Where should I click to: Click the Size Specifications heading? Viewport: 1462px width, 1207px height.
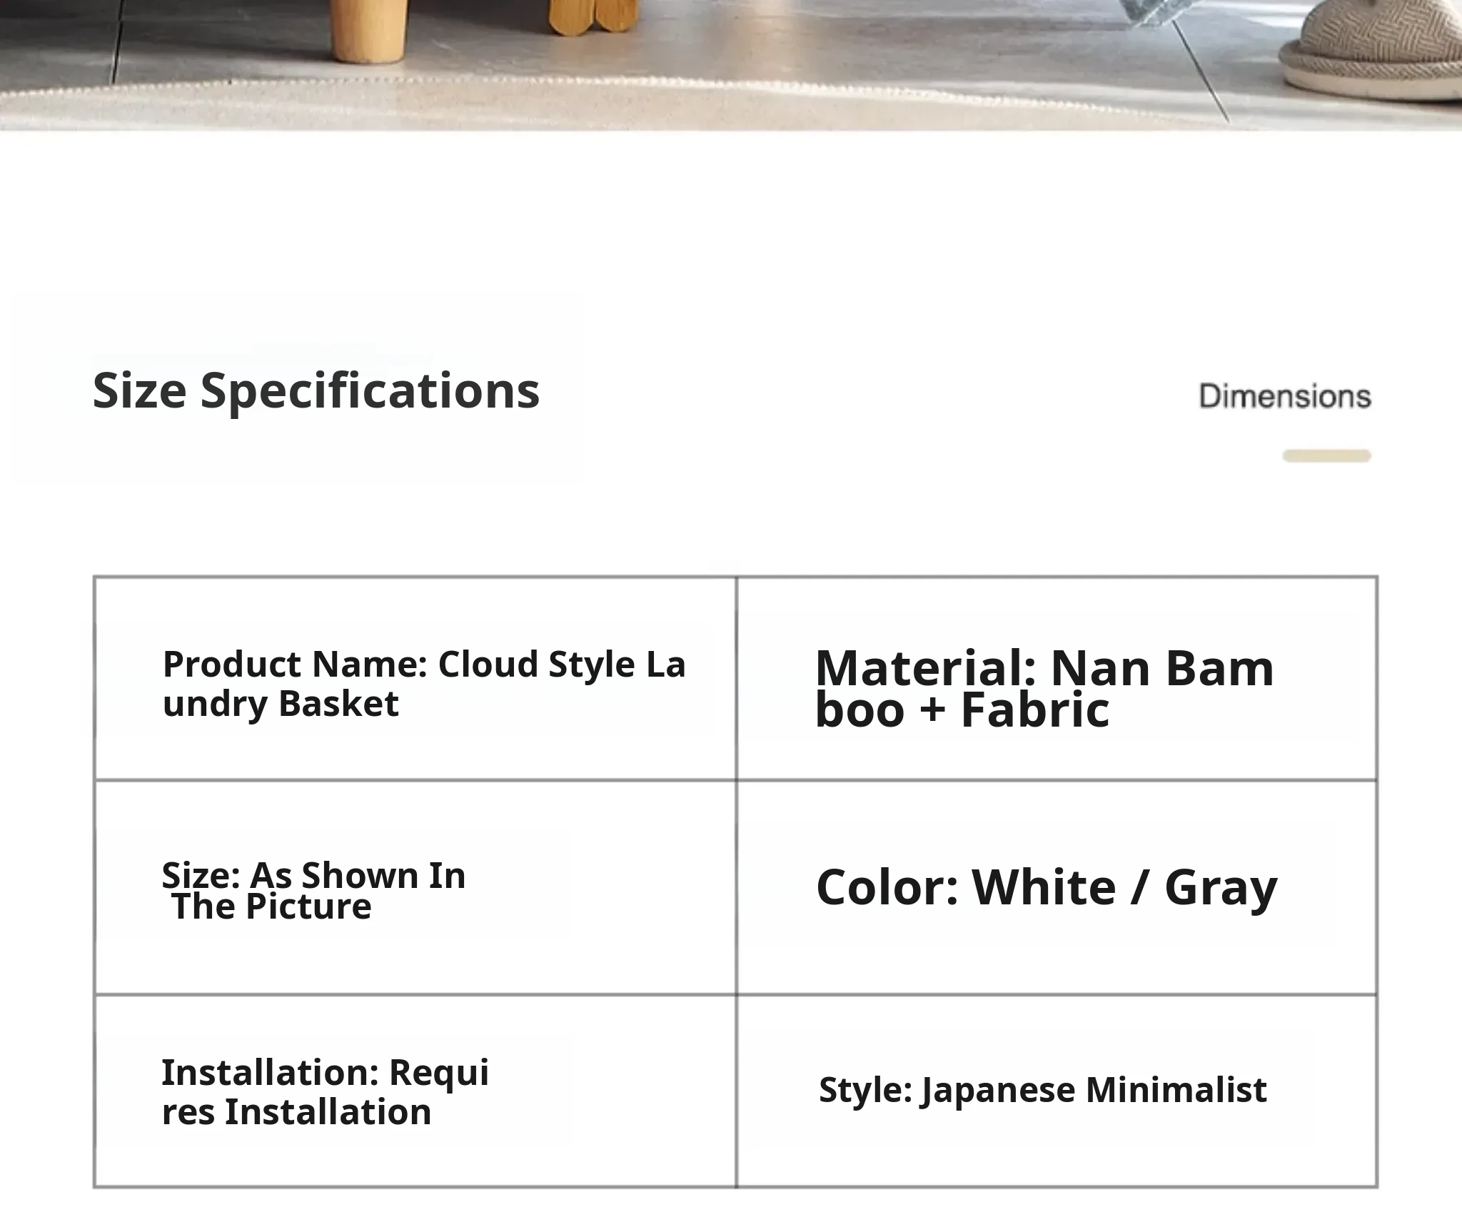[x=316, y=391]
